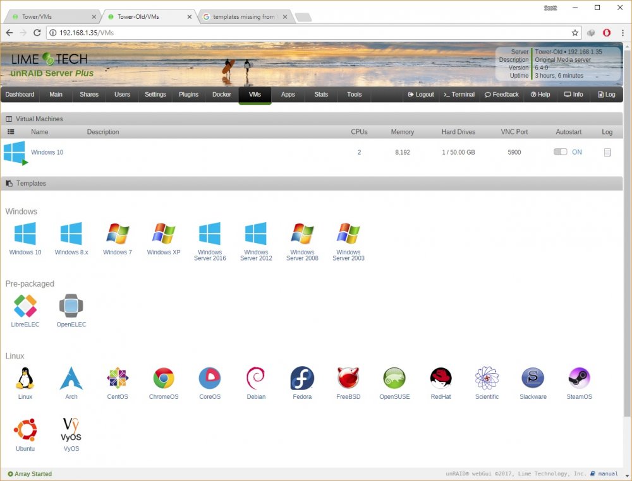The height and width of the screenshot is (481, 632).
Task: Select the Windows XP template icon
Action: [164, 234]
